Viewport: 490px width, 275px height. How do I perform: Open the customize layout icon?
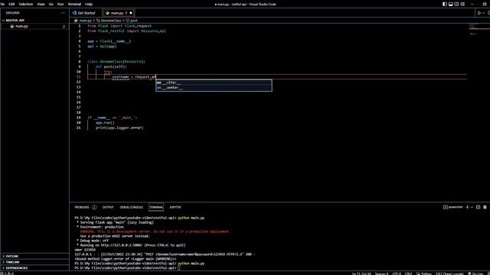(x=462, y=4)
